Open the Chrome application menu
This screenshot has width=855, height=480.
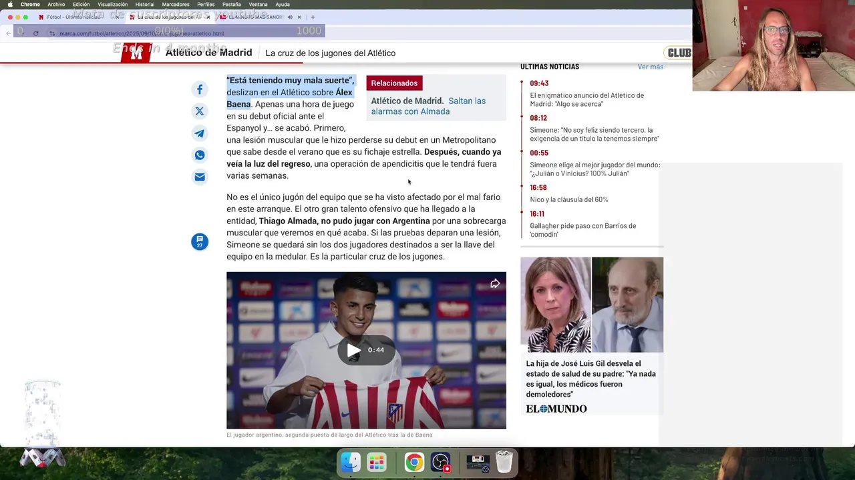coord(30,5)
